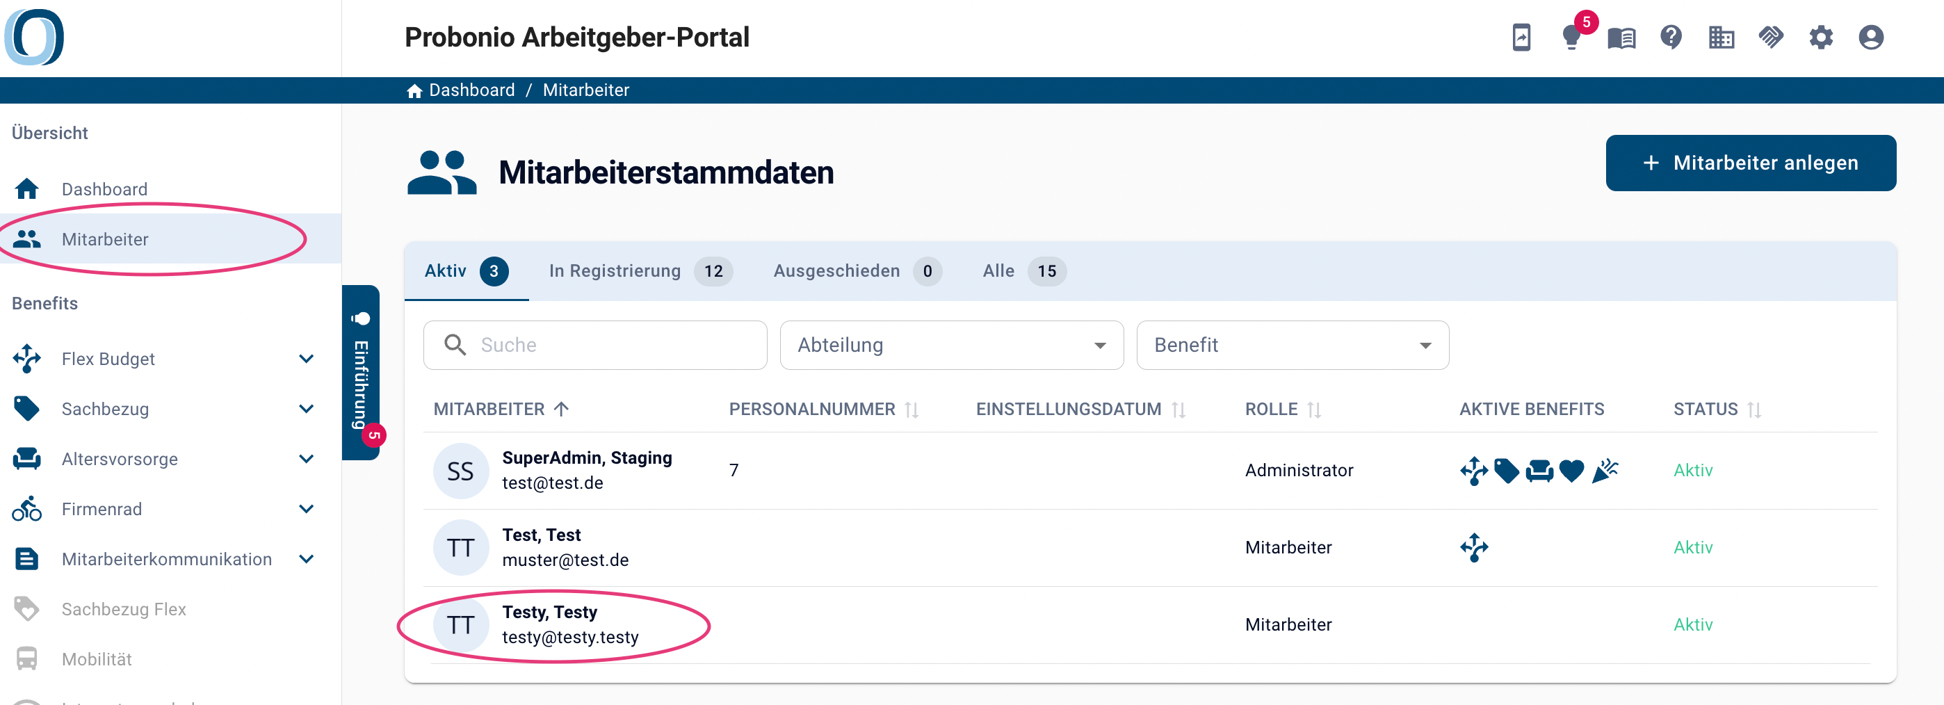1944x705 pixels.
Task: Sort by the Einstellungsdatum column
Action: (x=1080, y=408)
